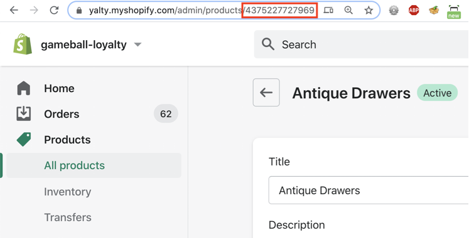Click the Orders inbox icon in sidebar

(24, 114)
